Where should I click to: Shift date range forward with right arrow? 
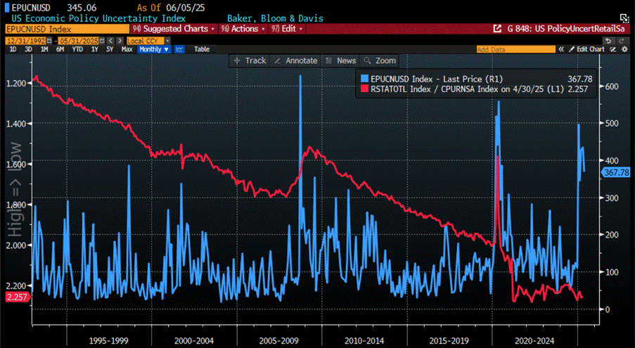(x=120, y=41)
